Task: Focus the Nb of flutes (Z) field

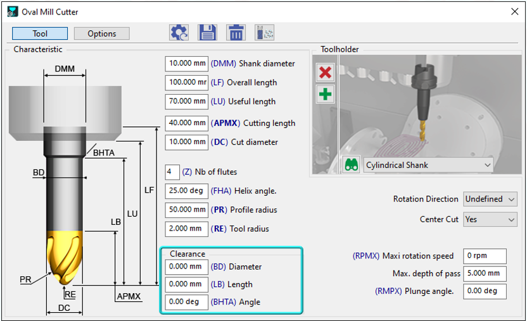Action: click(172, 172)
